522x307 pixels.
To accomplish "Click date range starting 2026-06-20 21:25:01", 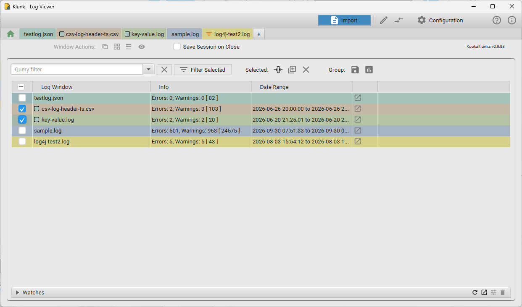I will click(301, 120).
